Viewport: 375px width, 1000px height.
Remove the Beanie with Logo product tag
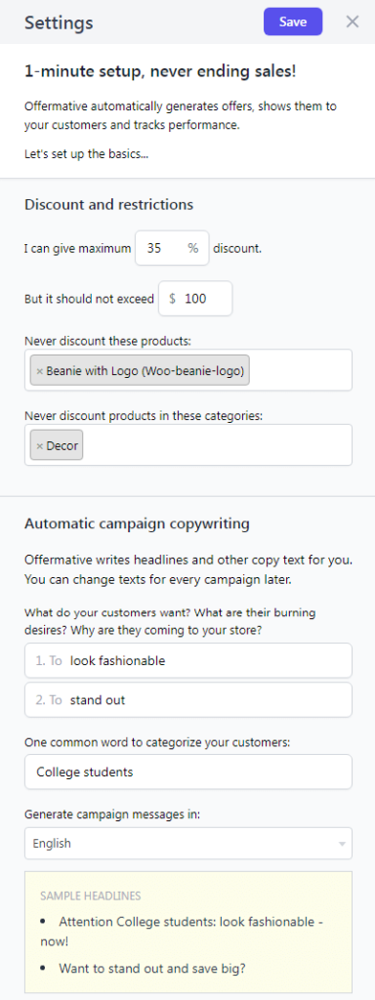(39, 371)
